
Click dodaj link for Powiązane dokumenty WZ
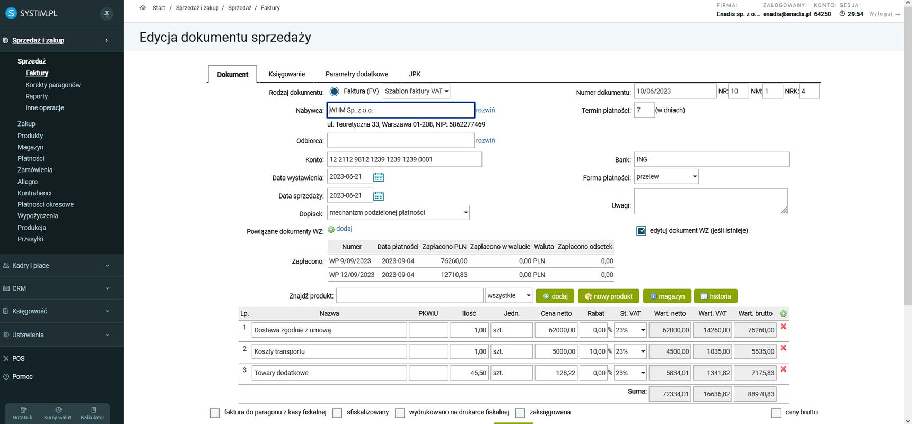click(x=344, y=229)
